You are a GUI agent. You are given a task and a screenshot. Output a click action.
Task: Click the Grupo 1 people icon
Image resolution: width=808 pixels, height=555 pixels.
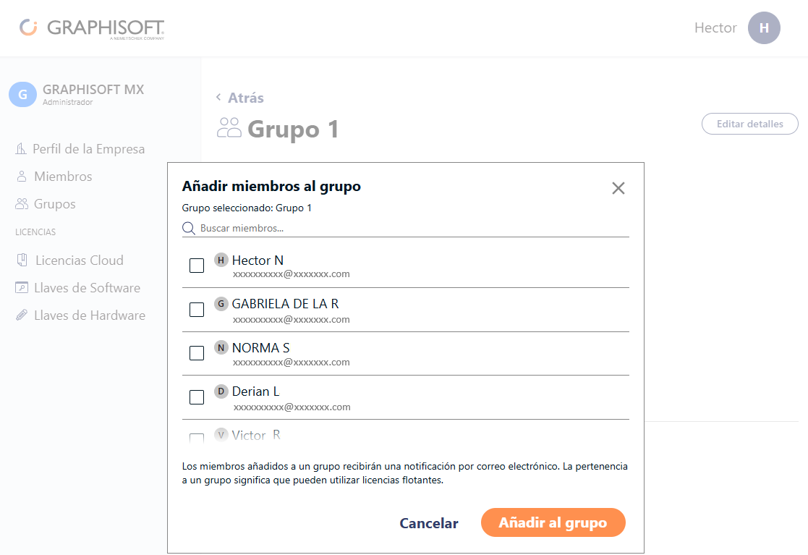pos(229,127)
